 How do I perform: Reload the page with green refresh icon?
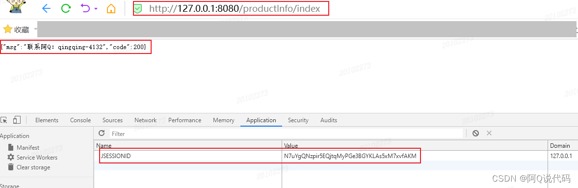pos(66,8)
